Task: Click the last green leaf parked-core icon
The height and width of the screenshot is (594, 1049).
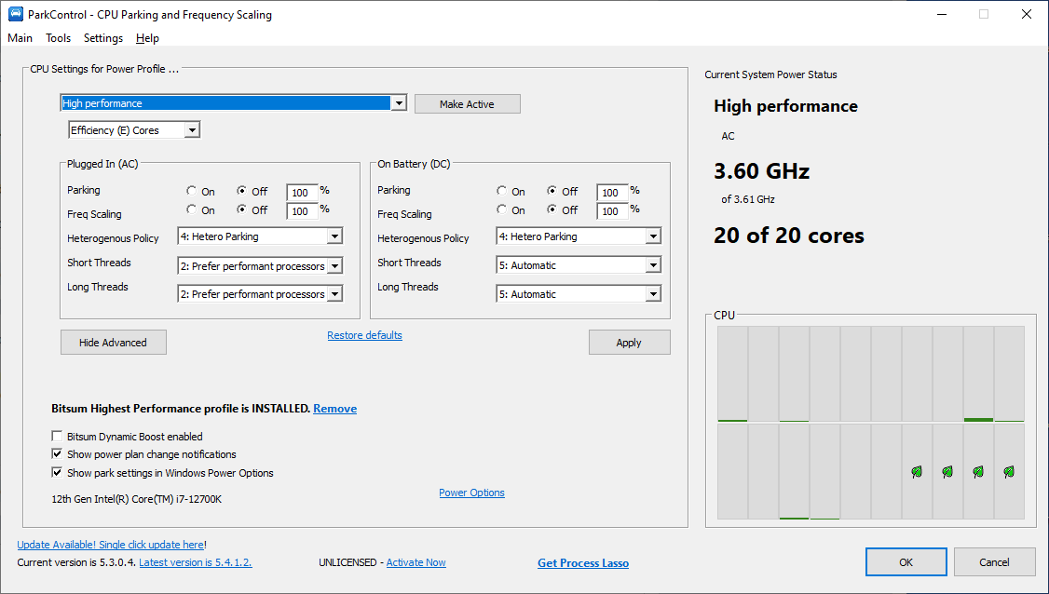Action: click(x=1009, y=472)
